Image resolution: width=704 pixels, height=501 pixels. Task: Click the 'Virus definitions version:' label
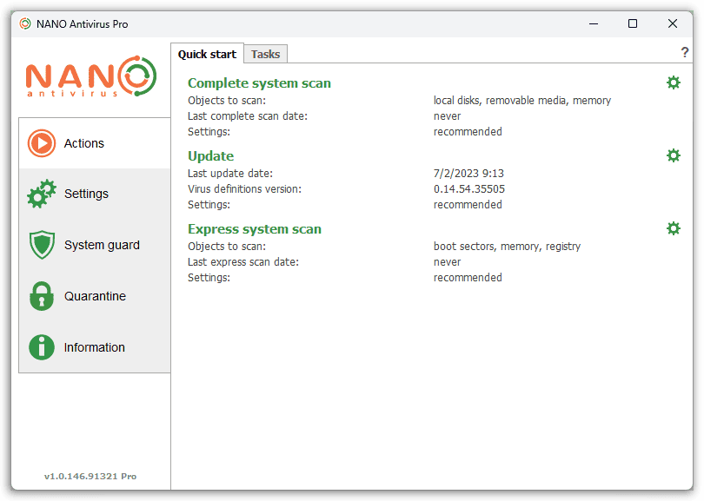[x=244, y=188]
